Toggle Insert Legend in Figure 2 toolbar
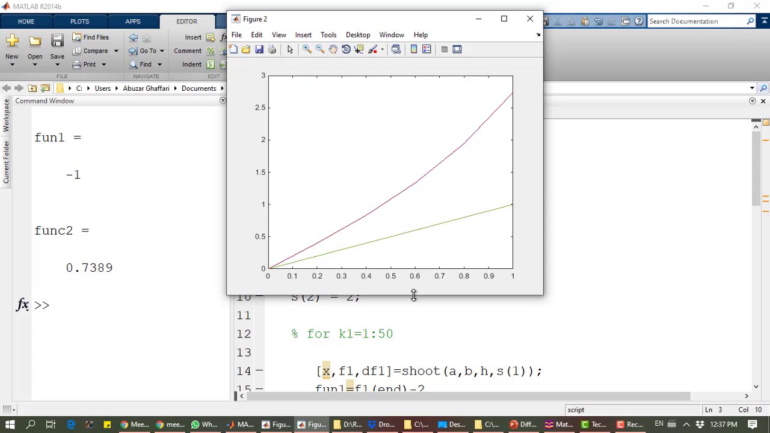Image resolution: width=770 pixels, height=433 pixels. (427, 49)
